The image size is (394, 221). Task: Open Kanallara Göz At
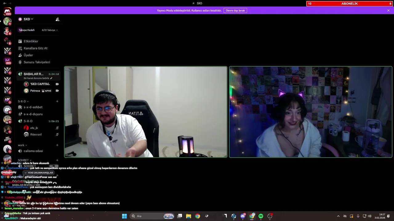[x=38, y=48]
